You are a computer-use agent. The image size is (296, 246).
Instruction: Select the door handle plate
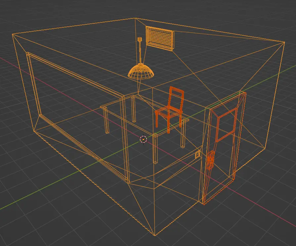tap(210, 160)
